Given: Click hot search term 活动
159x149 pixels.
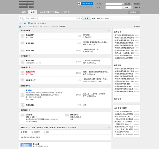Looking at the screenshot, I should pyautogui.click(x=98, y=18).
